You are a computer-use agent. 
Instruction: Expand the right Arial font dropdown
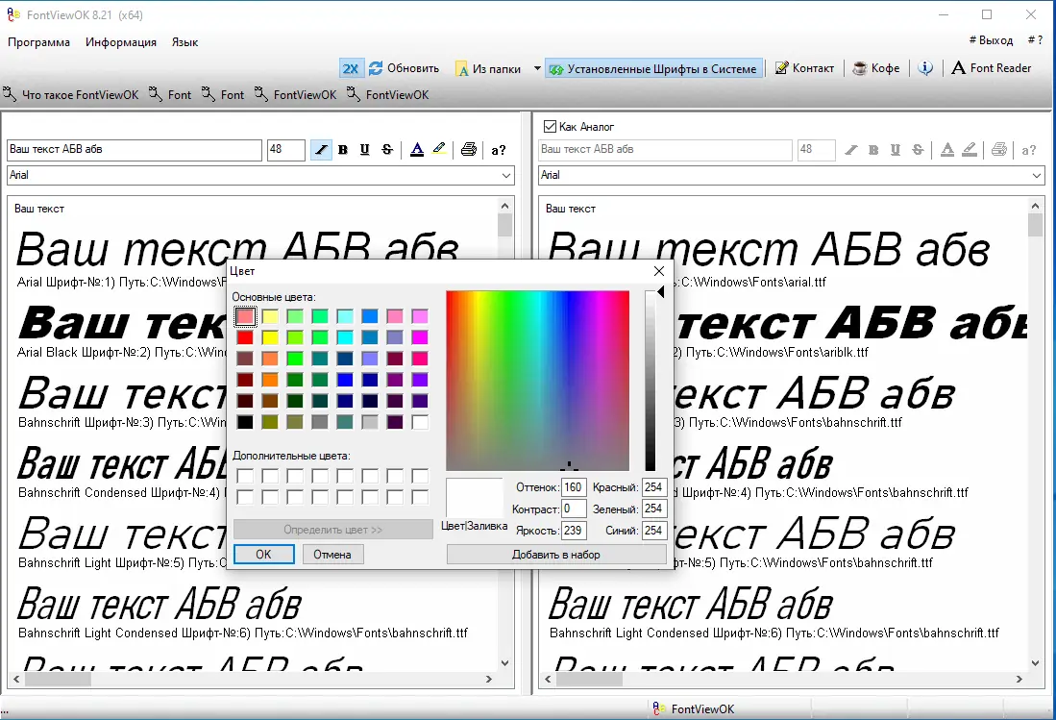(1037, 175)
